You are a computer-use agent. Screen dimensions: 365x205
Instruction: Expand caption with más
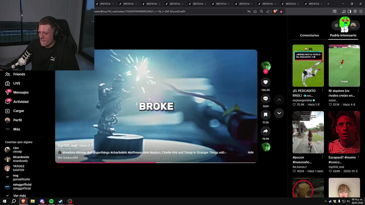(251, 152)
